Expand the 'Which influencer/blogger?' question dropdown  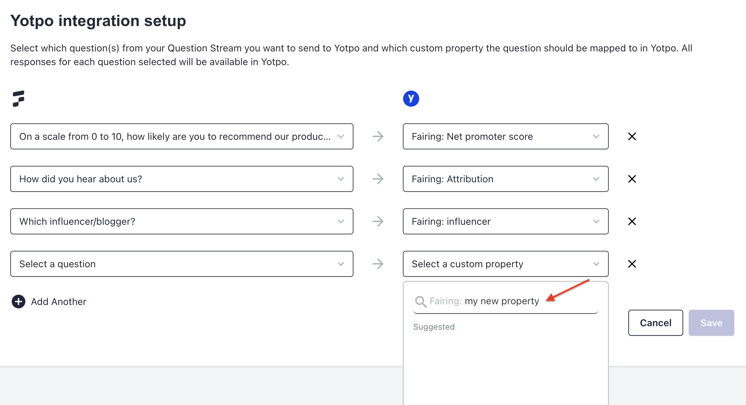pos(340,221)
